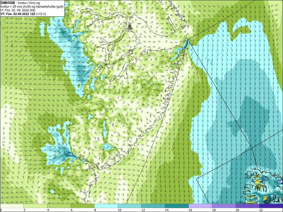Click the legend scale number 2

pos(24,210)
